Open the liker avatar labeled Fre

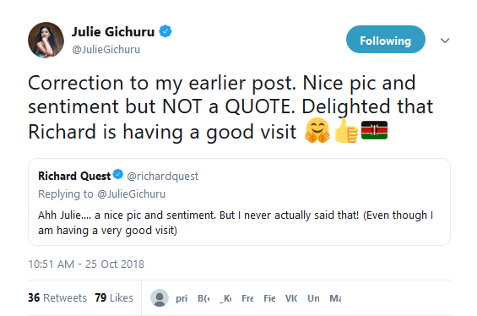click(x=247, y=298)
